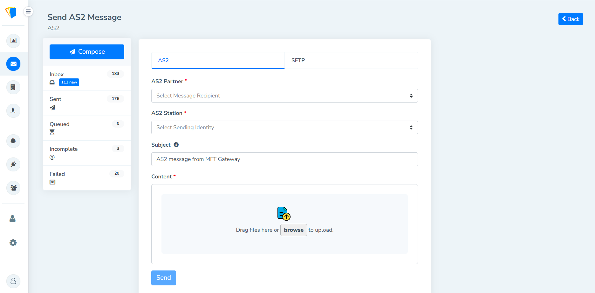
Task: Select the messages envelope icon in sidebar
Action: pos(13,63)
